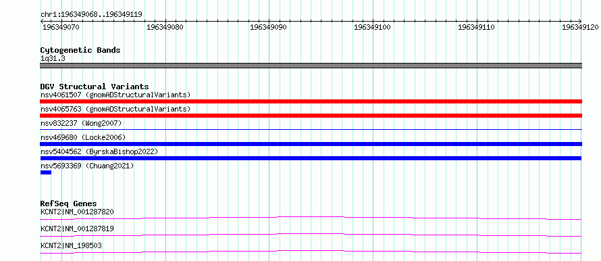601x261 pixels.
Task: Select the red bar under nsv4065763
Action: click(x=311, y=116)
